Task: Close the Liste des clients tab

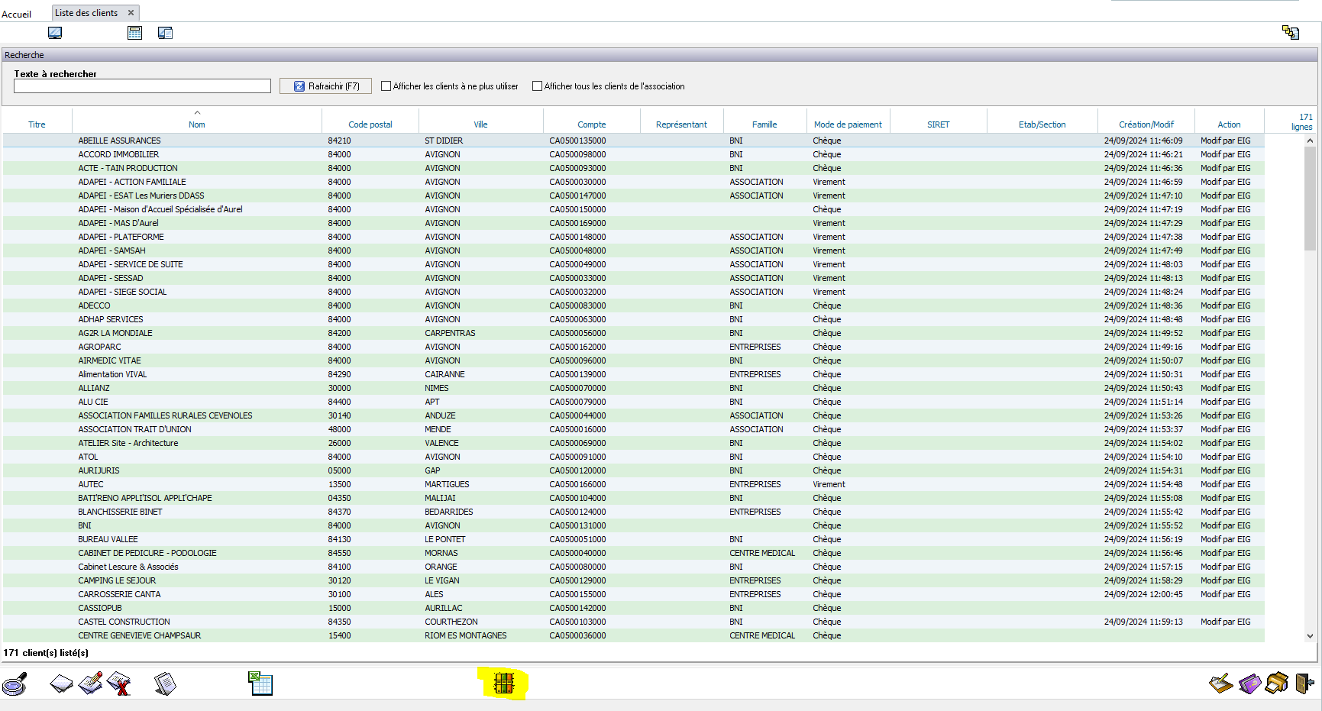Action: coord(131,13)
